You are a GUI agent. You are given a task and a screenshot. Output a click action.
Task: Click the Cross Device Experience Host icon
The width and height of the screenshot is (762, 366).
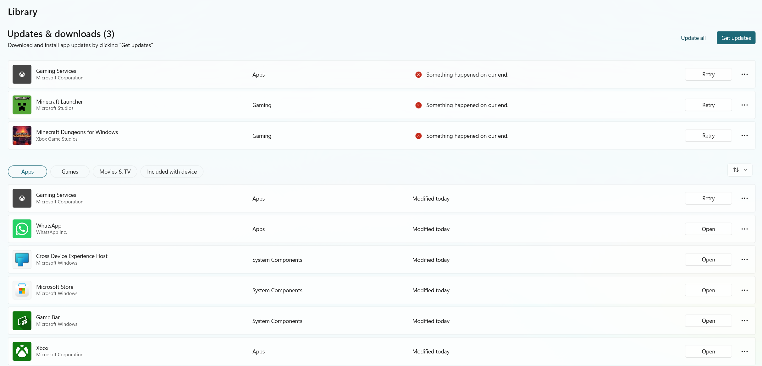22,260
